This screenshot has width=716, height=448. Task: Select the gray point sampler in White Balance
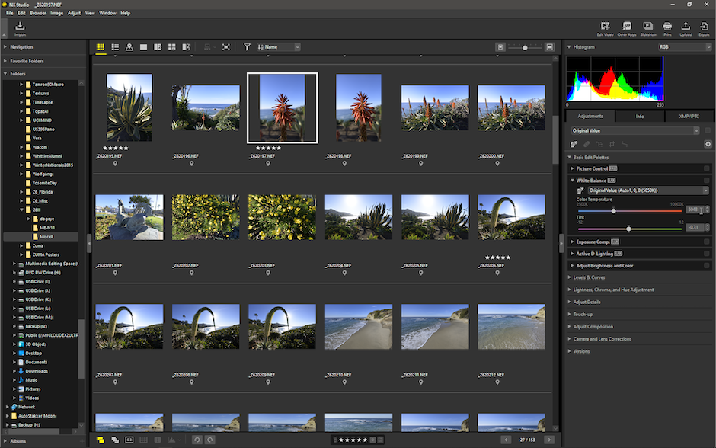tap(580, 190)
